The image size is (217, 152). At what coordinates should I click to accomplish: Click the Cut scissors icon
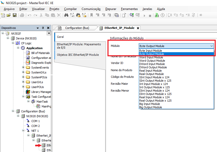41,15
